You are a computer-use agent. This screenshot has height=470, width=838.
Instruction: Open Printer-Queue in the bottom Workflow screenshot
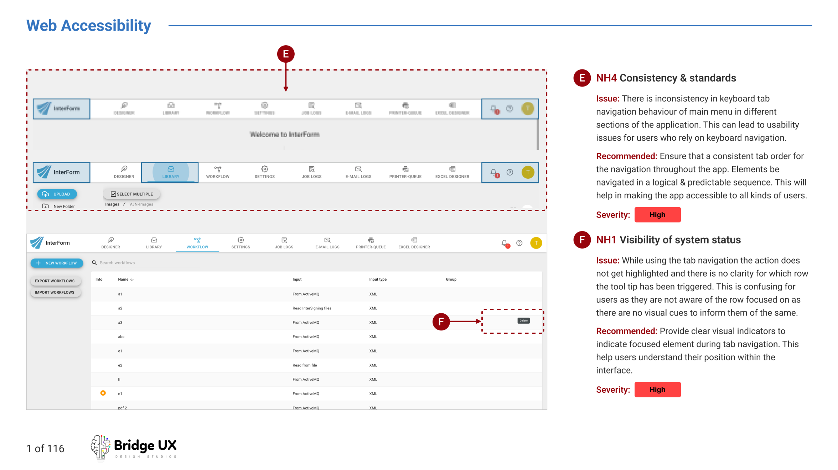[x=371, y=243]
